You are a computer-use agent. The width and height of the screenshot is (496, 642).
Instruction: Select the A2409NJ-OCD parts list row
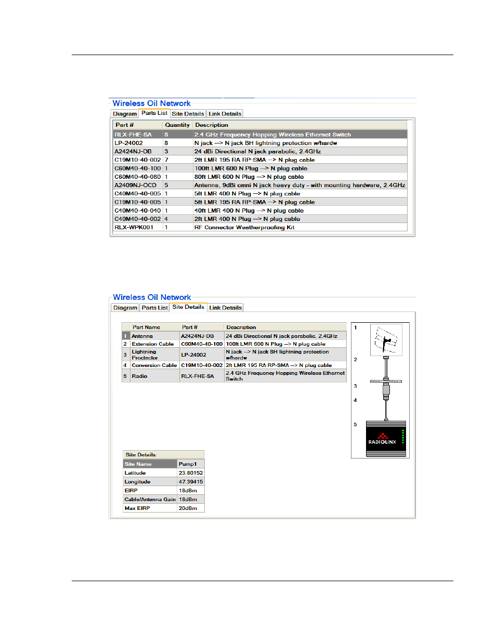(x=260, y=185)
